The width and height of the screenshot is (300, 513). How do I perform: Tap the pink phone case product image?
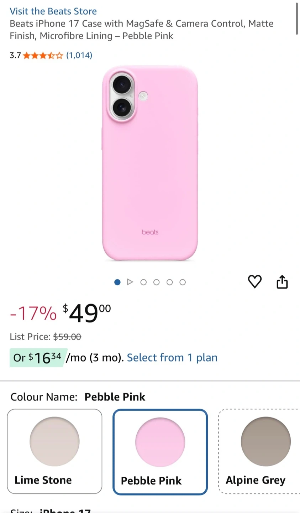point(150,163)
